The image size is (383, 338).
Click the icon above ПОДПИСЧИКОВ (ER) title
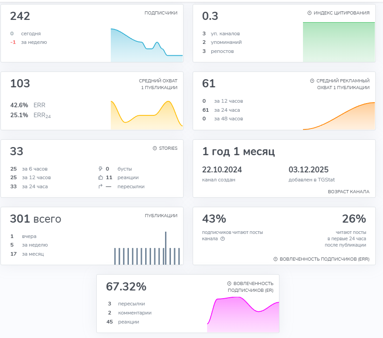pyautogui.click(x=229, y=283)
